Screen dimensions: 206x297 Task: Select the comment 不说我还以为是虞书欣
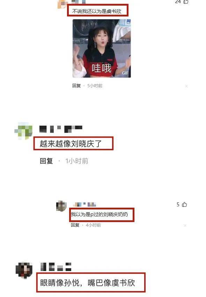[97, 11]
